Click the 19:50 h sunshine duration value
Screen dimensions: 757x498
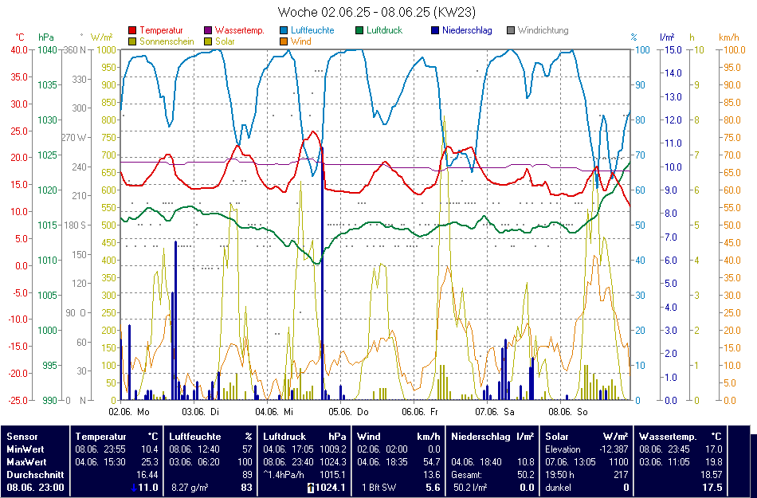click(560, 475)
